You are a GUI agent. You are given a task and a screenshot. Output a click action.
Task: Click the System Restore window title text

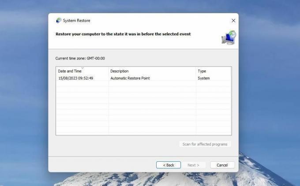(76, 20)
